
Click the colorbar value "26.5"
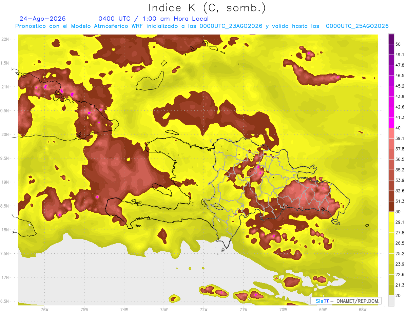[x=400, y=243]
